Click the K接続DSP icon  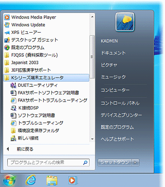(x=13, y=108)
